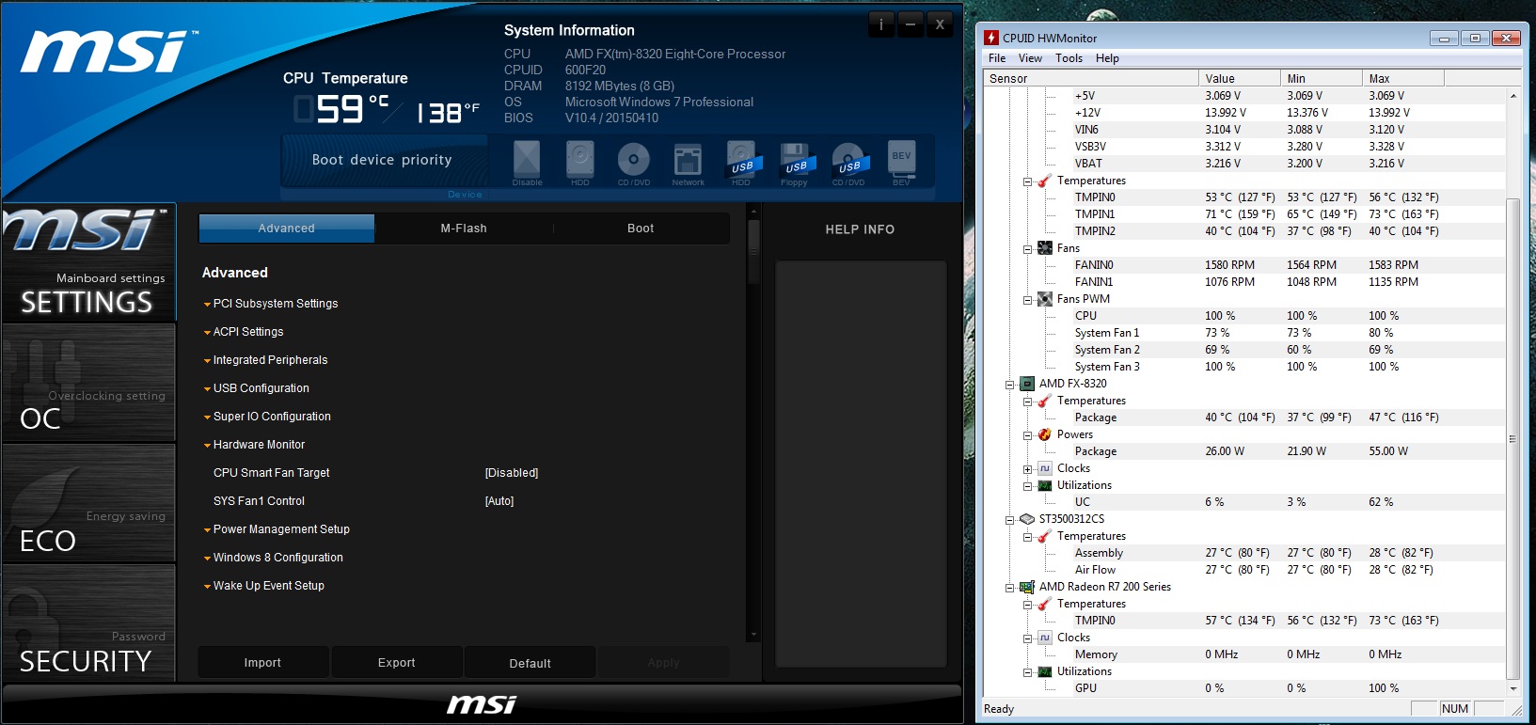1536x725 pixels.
Task: Open Wake Up Event Setup
Action: pos(268,586)
